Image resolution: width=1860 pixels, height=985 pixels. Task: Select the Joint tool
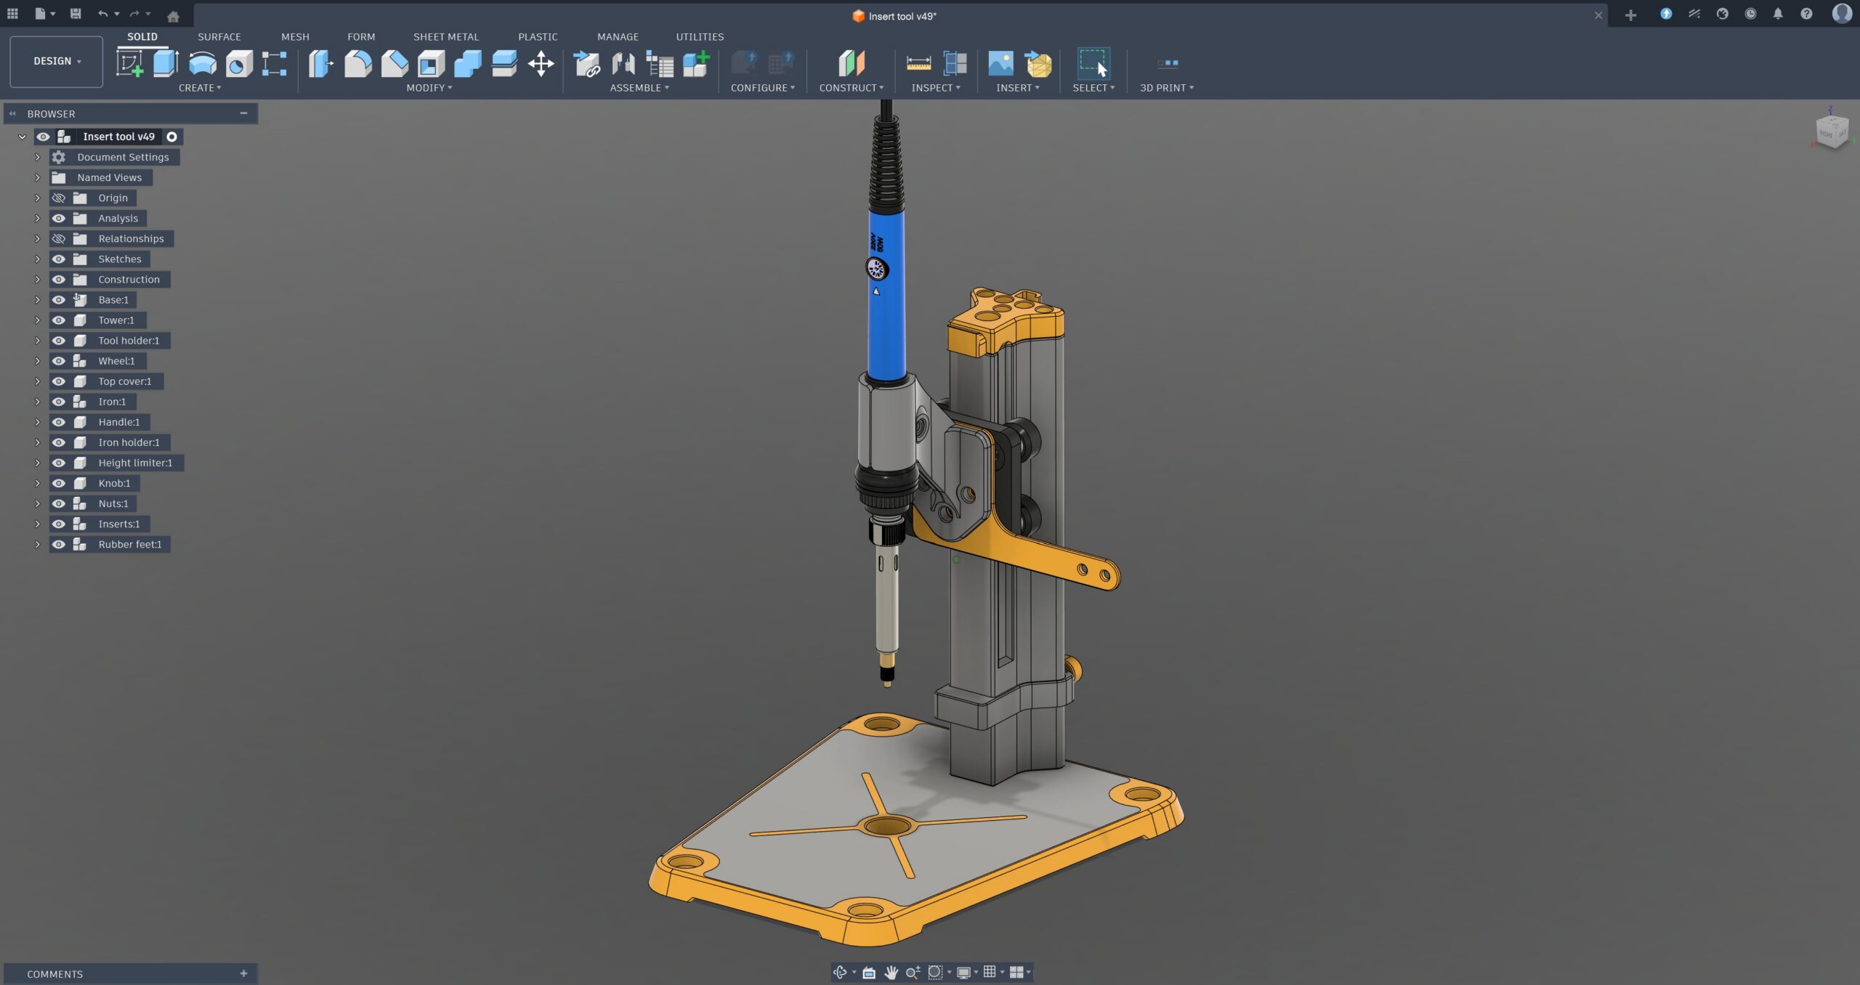point(623,64)
